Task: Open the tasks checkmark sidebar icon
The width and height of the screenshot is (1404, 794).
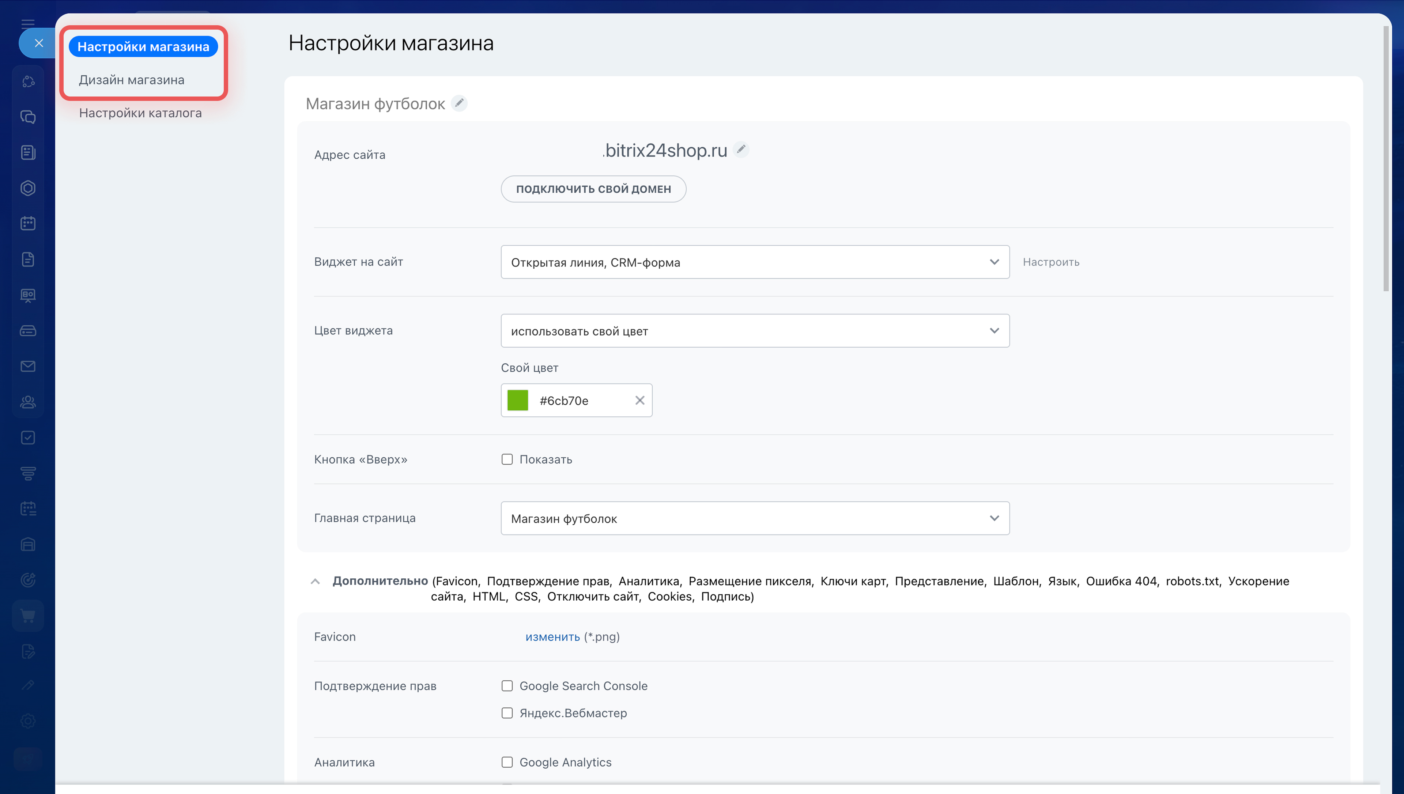Action: point(28,437)
